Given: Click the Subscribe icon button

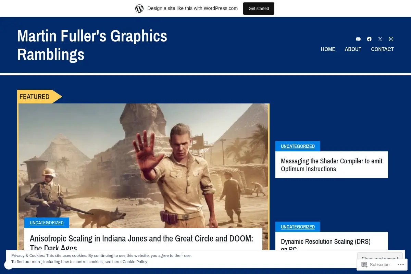Looking at the screenshot, I should click(x=376, y=264).
